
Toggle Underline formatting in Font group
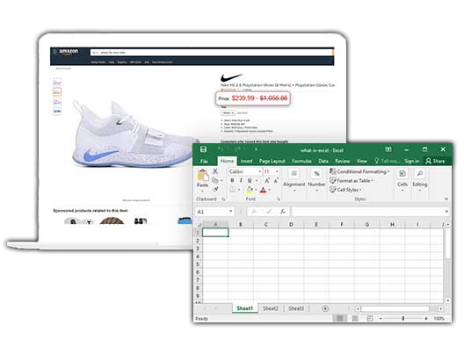click(x=250, y=180)
